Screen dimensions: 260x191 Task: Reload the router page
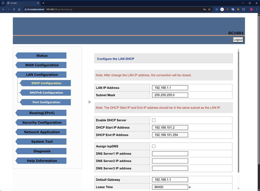point(14,10)
